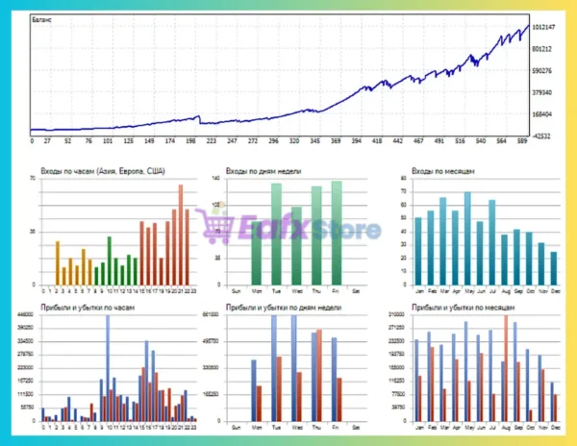Select the "Прибыли и убытки по месяцам" title
This screenshot has height=446, width=577.
point(463,308)
